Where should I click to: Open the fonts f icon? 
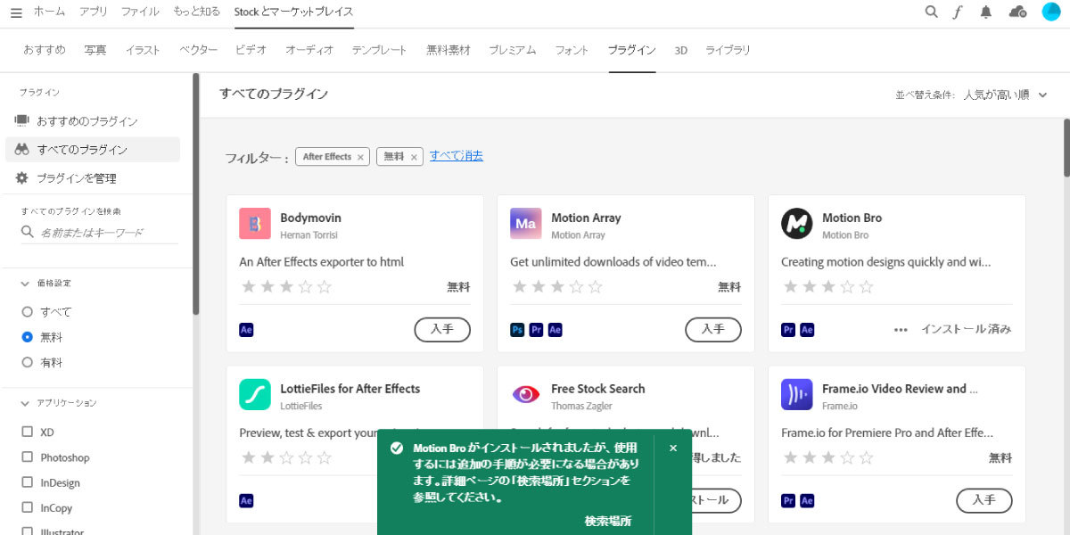tap(958, 12)
